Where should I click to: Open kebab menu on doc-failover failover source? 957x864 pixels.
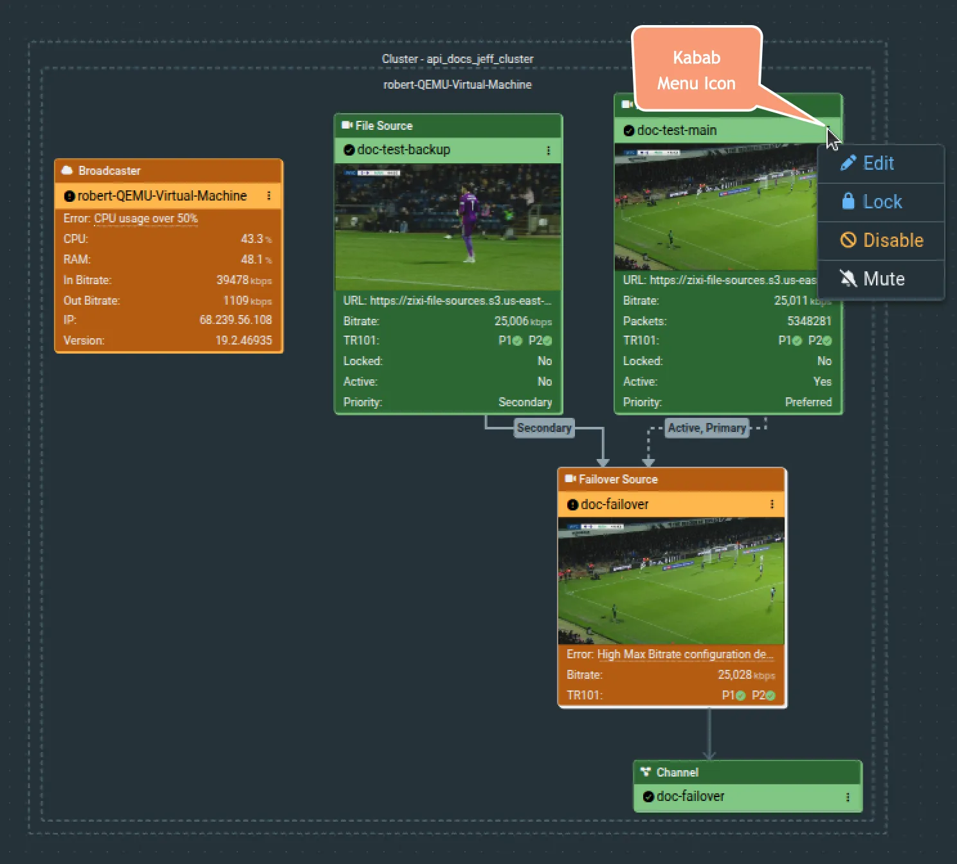pyautogui.click(x=772, y=505)
